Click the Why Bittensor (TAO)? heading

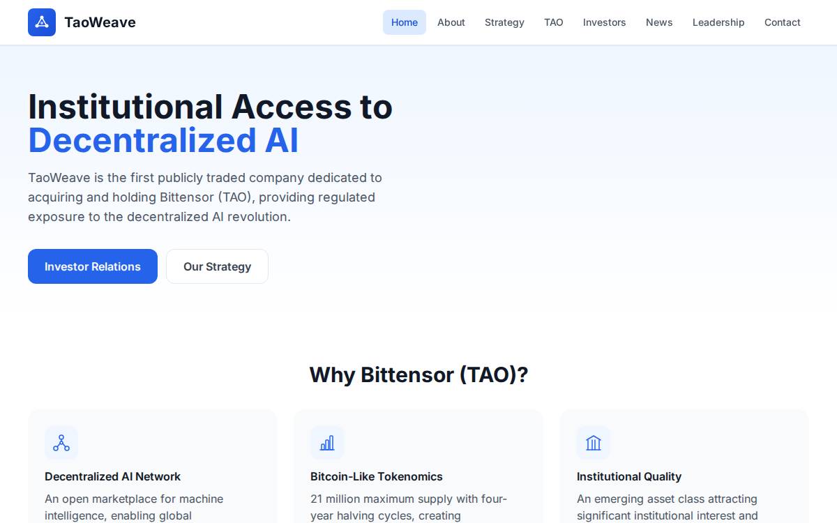(418, 374)
